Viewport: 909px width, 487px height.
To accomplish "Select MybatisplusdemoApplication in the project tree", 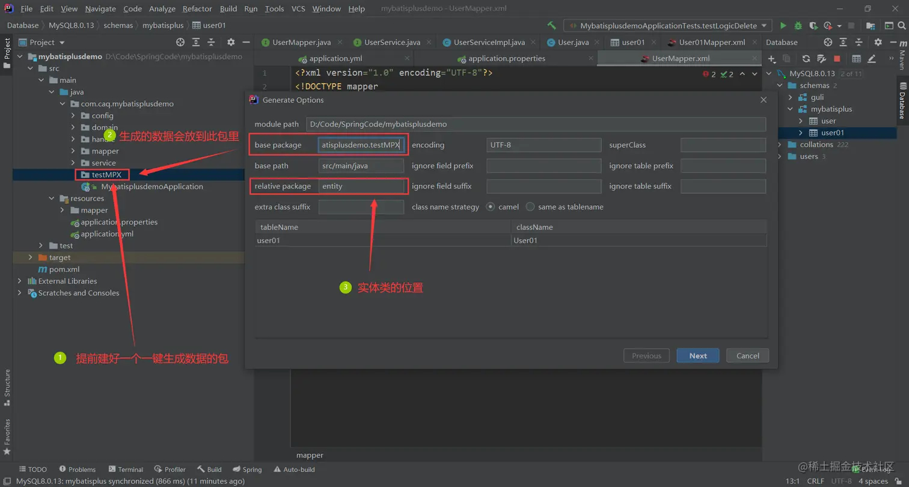I will [152, 186].
